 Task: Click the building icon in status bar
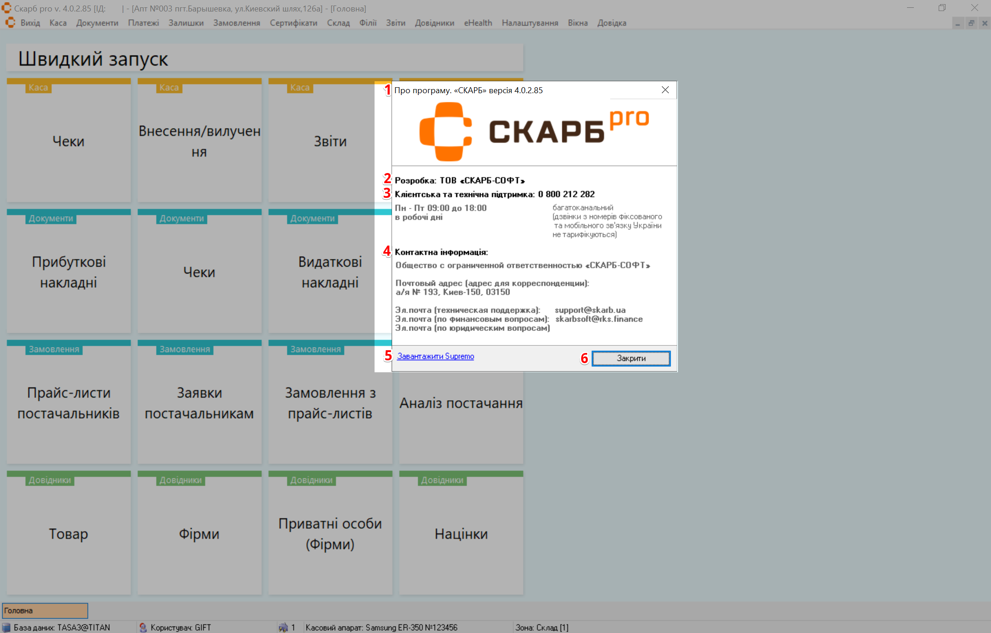[283, 627]
